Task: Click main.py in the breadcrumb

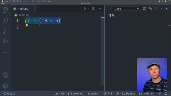Action: (x=24, y=15)
